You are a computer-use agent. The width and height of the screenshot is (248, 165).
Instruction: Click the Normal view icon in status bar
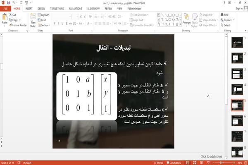[x=188, y=163]
